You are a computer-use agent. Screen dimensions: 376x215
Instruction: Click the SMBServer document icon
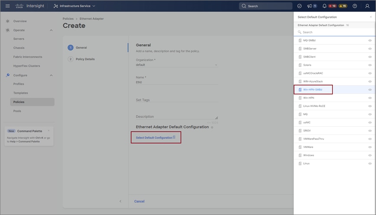click(300, 48)
